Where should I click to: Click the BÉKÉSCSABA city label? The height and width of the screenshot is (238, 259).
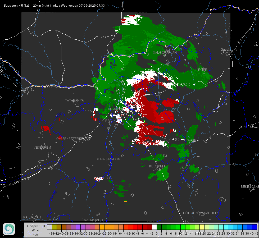click(x=250, y=187)
